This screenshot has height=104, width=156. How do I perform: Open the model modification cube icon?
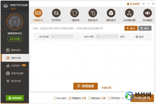point(111,13)
